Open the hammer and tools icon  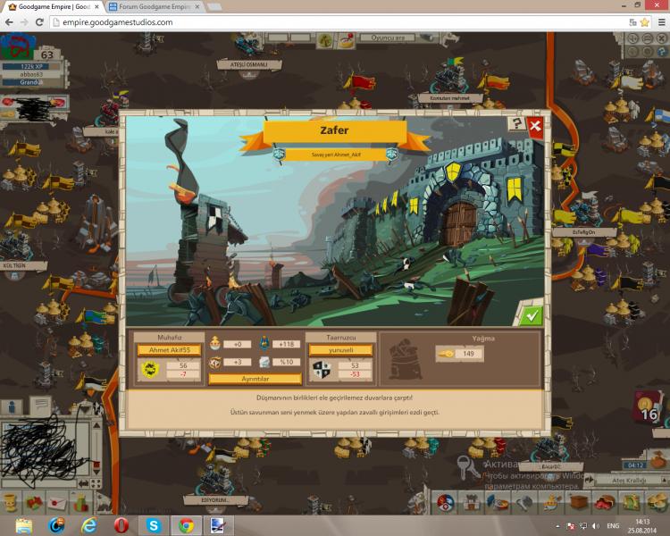click(523, 503)
